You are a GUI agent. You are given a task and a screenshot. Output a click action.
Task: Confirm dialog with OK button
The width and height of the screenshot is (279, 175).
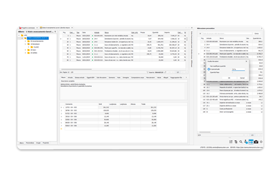229,78
